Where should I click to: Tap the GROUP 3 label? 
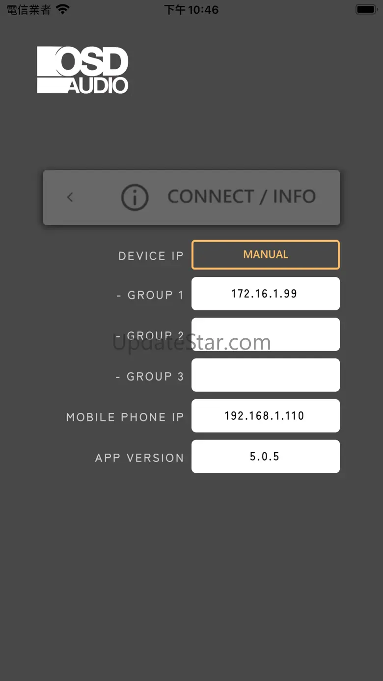tap(150, 377)
